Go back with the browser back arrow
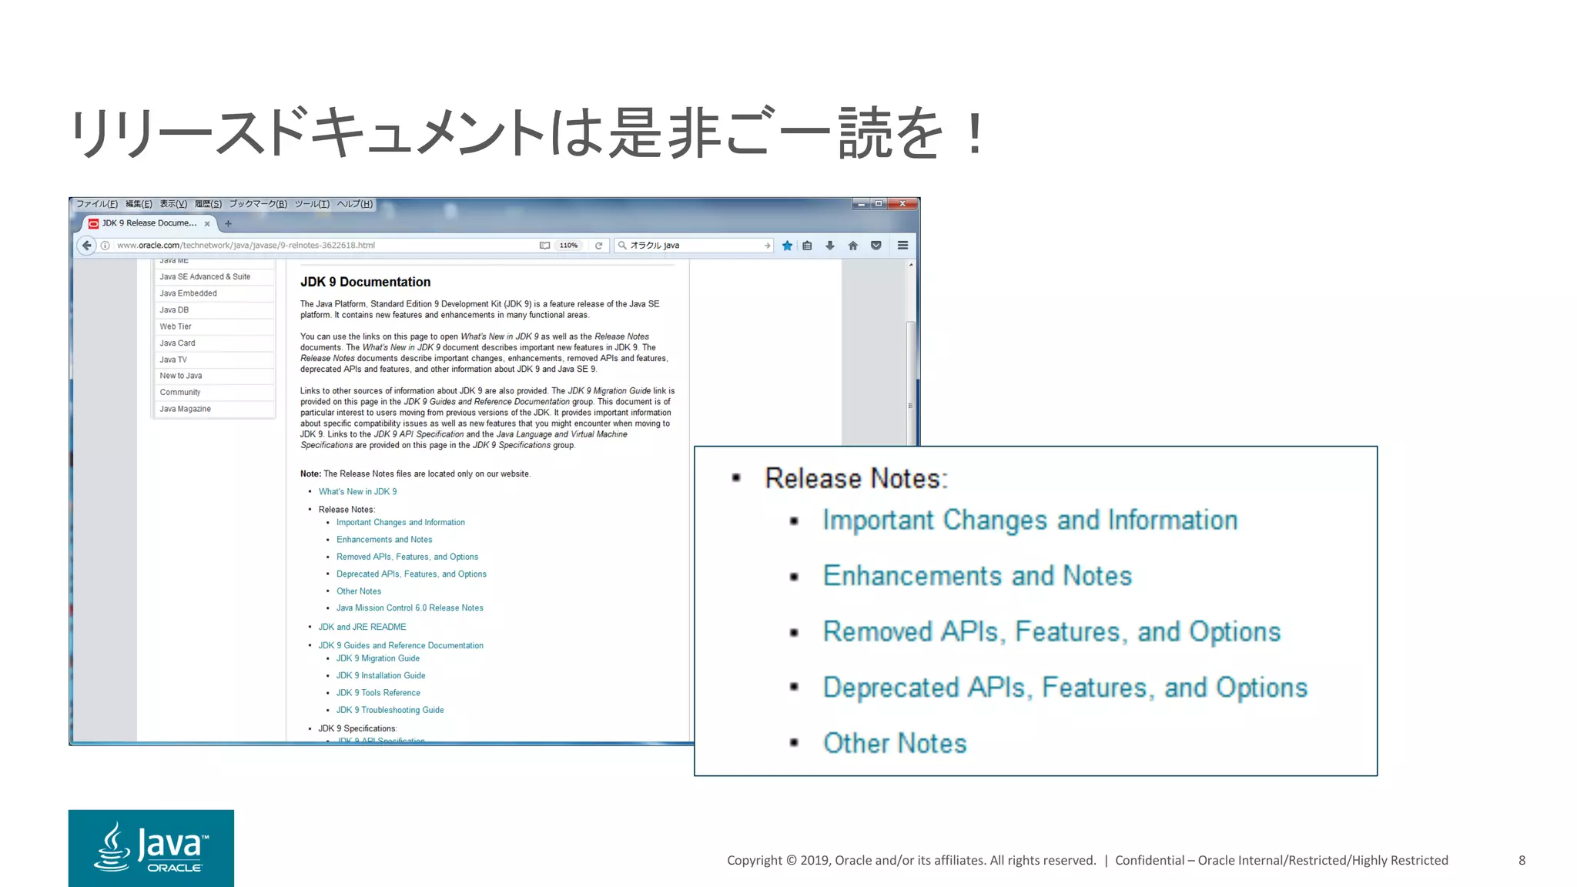Viewport: 1577px width, 887px height. click(87, 246)
